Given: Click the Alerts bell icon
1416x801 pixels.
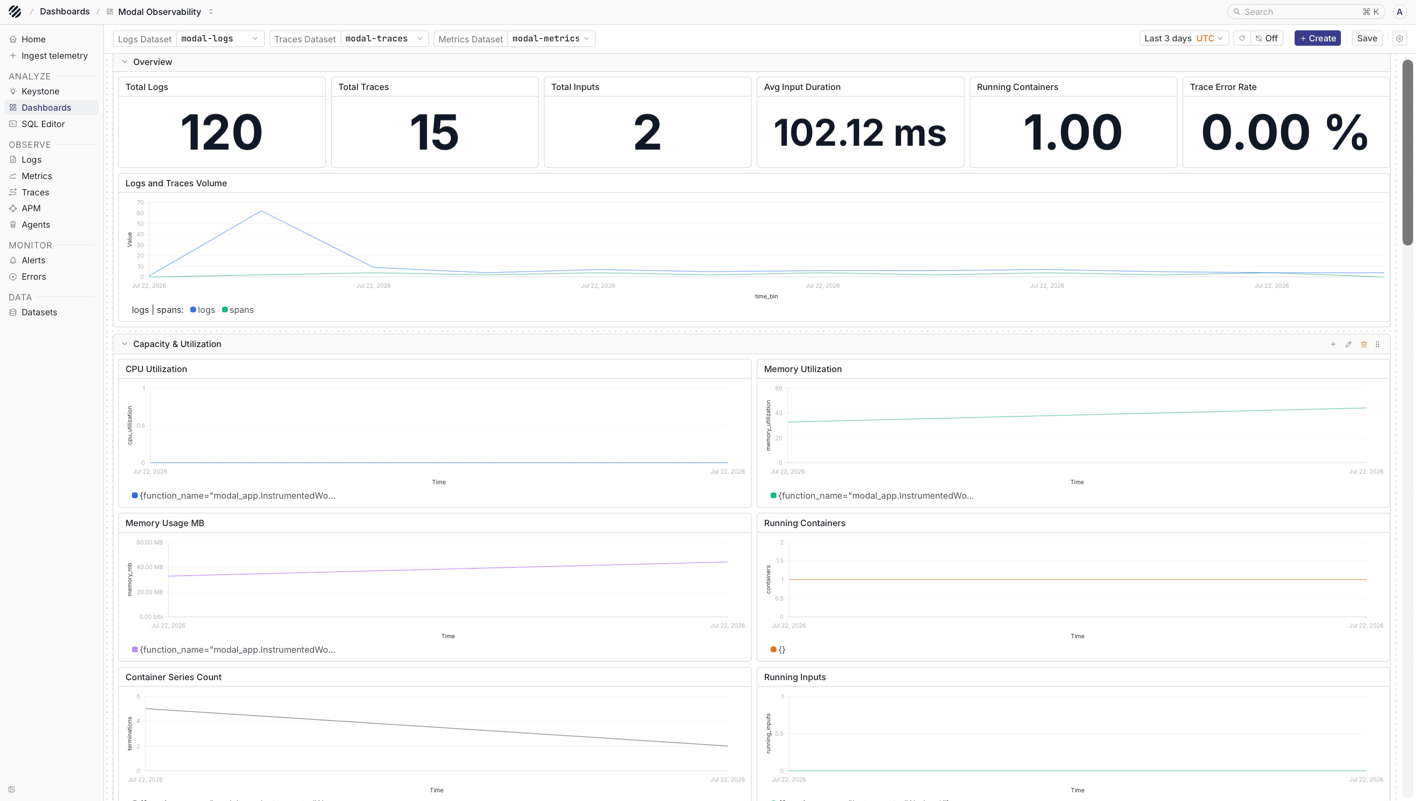Looking at the screenshot, I should coord(13,260).
